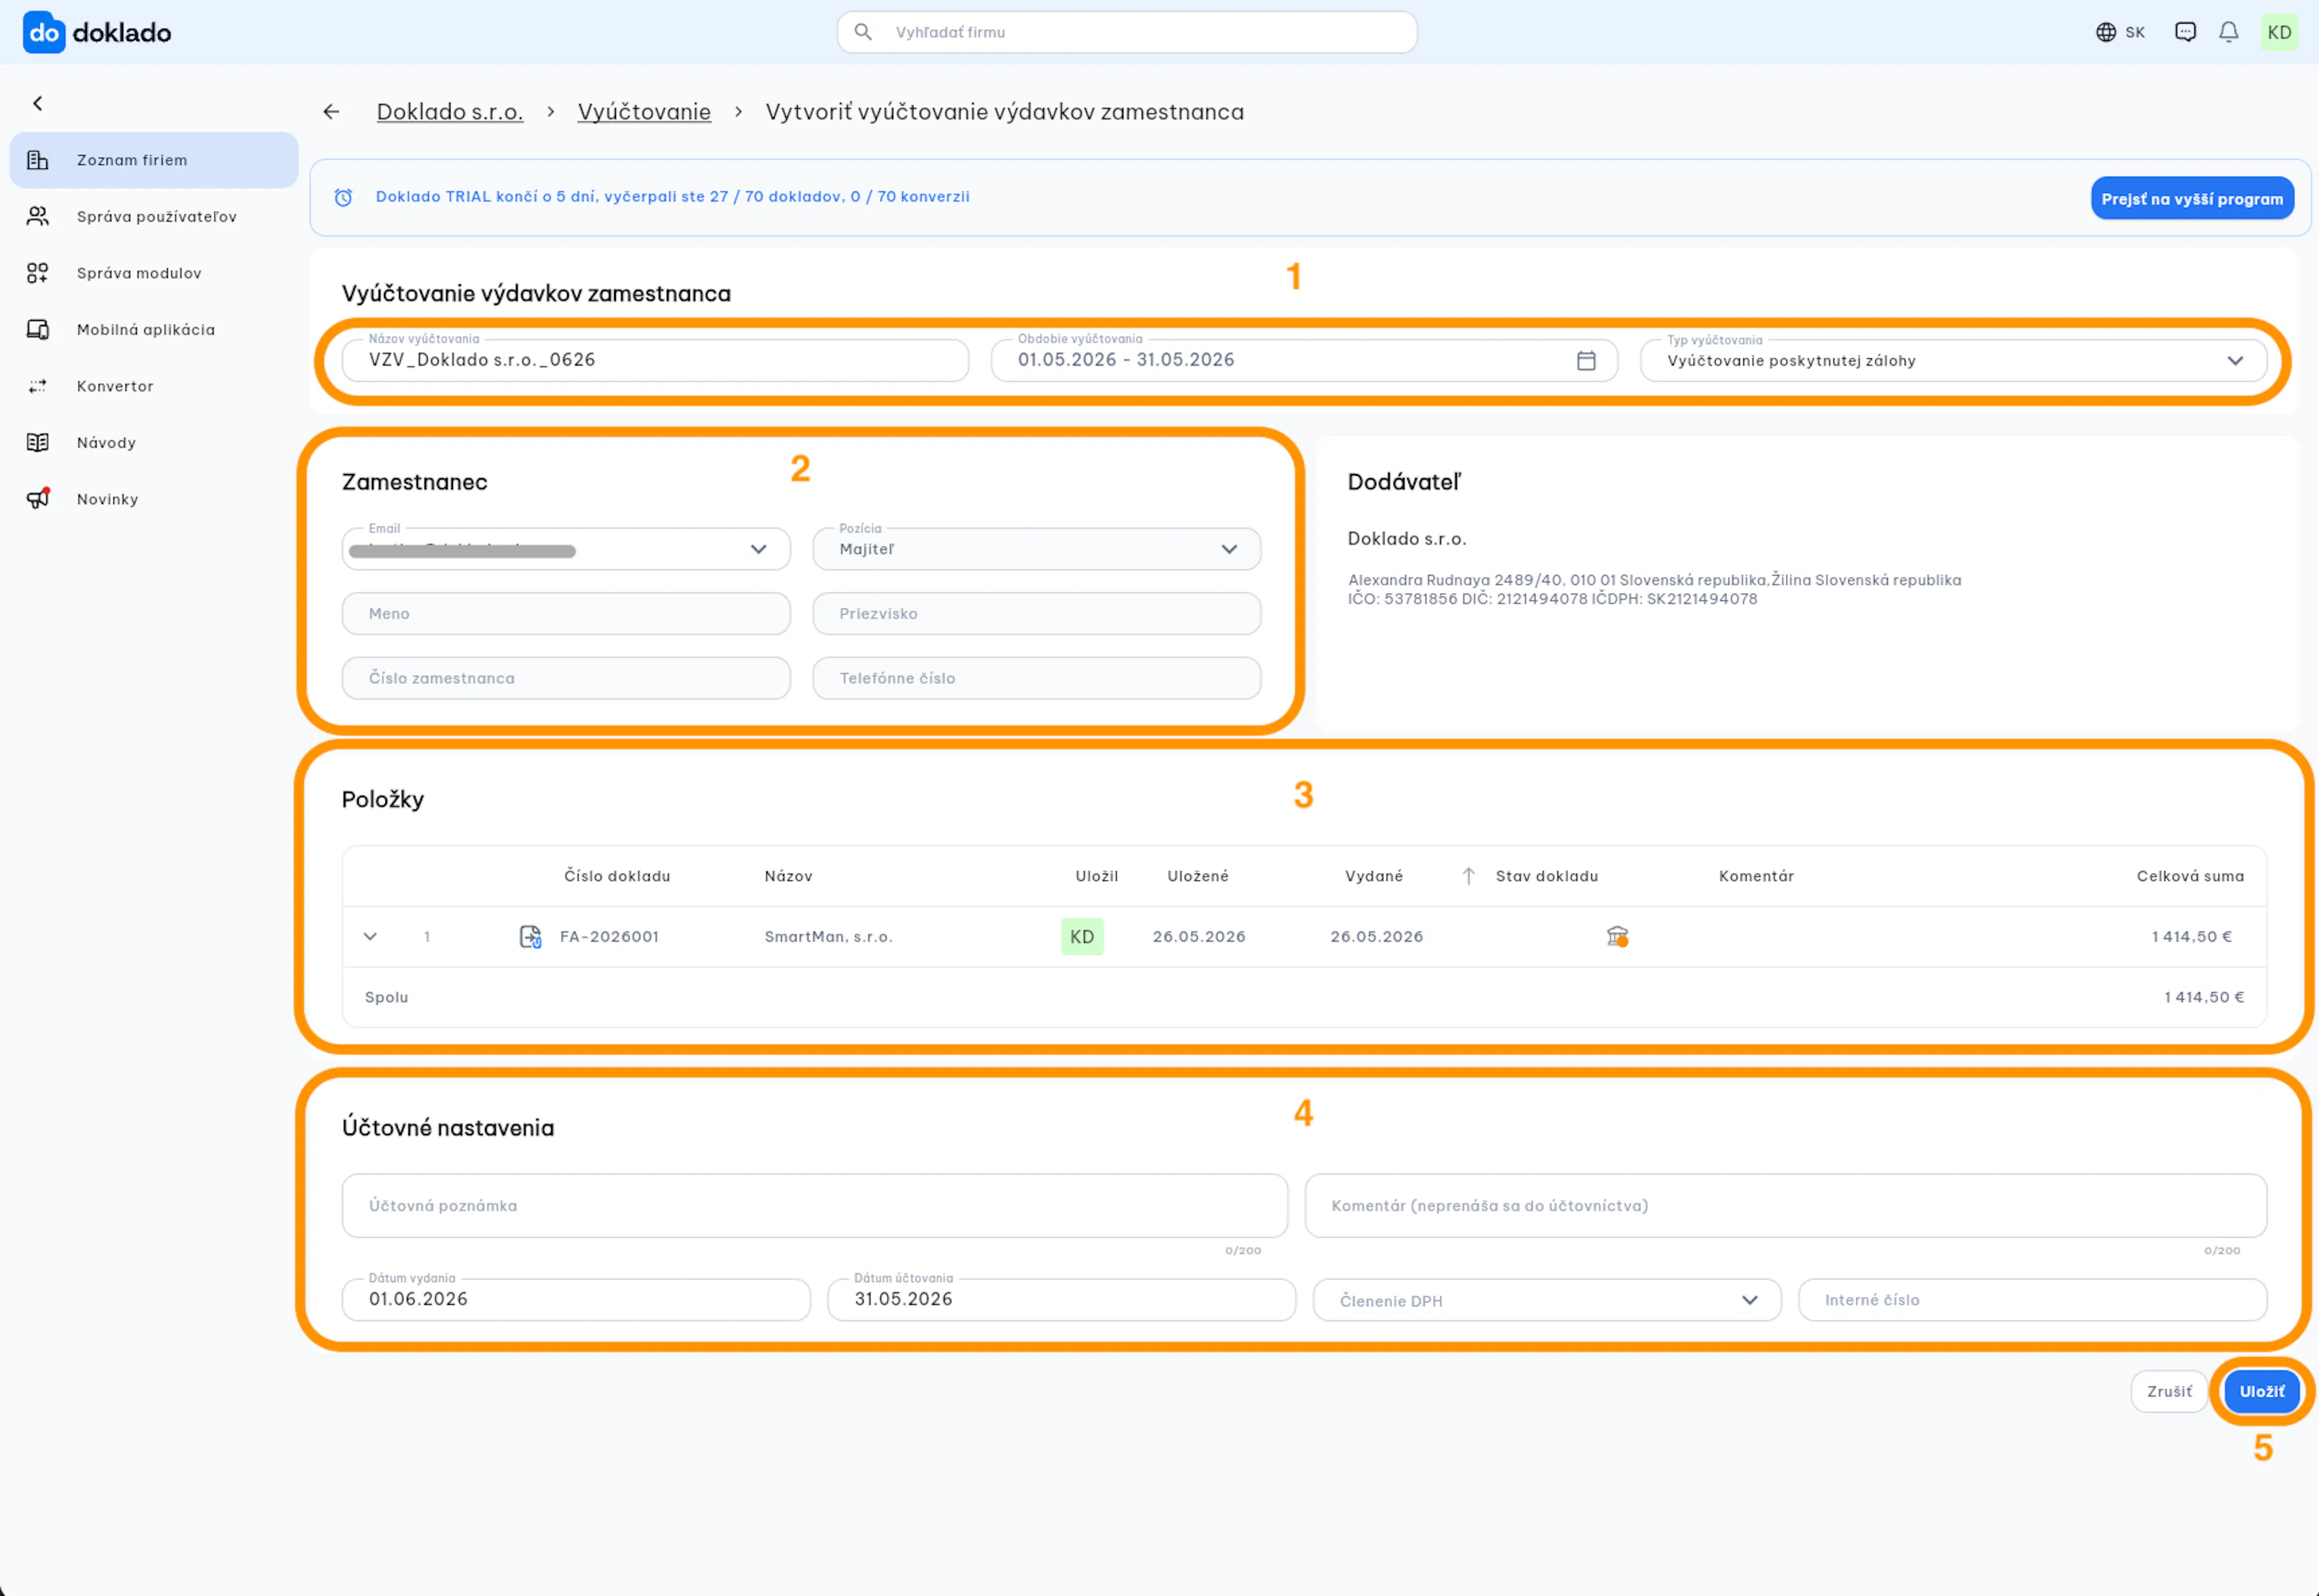2319x1596 pixels.
Task: Click the Uložené column header
Action: [x=1198, y=876]
